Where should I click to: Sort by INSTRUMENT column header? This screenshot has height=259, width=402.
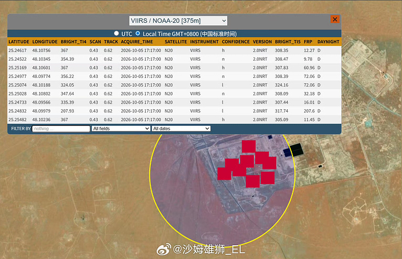[x=204, y=42]
